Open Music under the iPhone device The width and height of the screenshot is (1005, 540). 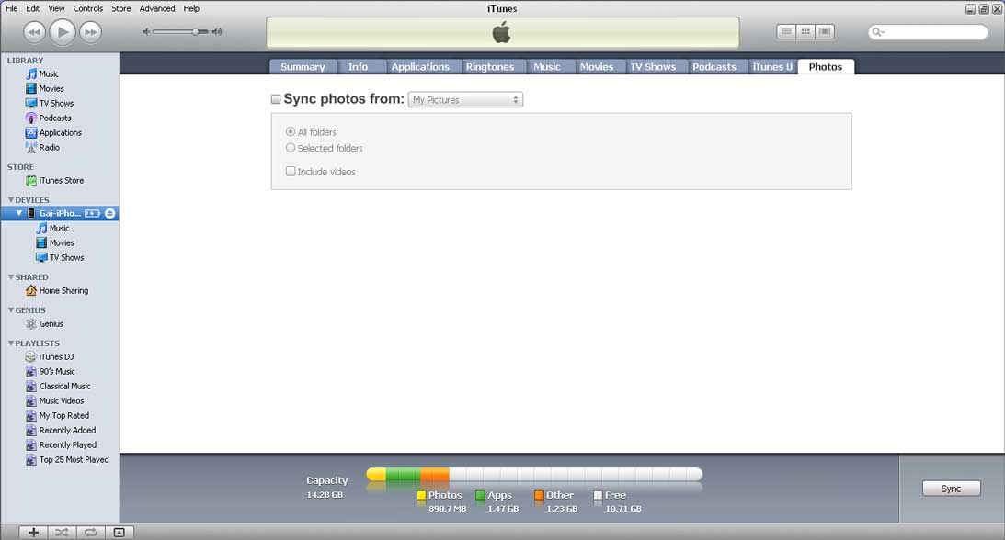coord(59,228)
